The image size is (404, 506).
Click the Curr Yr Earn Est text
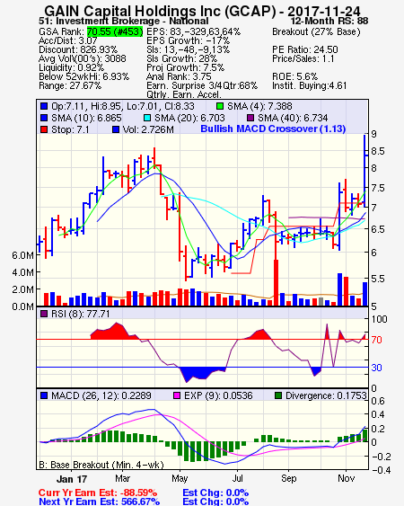click(98, 493)
